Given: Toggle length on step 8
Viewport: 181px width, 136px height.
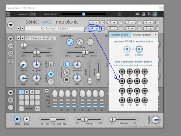Looking at the screenshot, I should (102, 107).
